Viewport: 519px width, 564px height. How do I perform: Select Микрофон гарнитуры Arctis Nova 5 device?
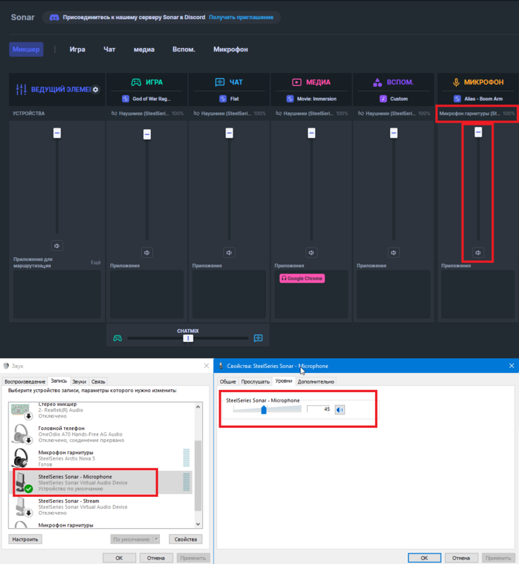tap(101, 458)
